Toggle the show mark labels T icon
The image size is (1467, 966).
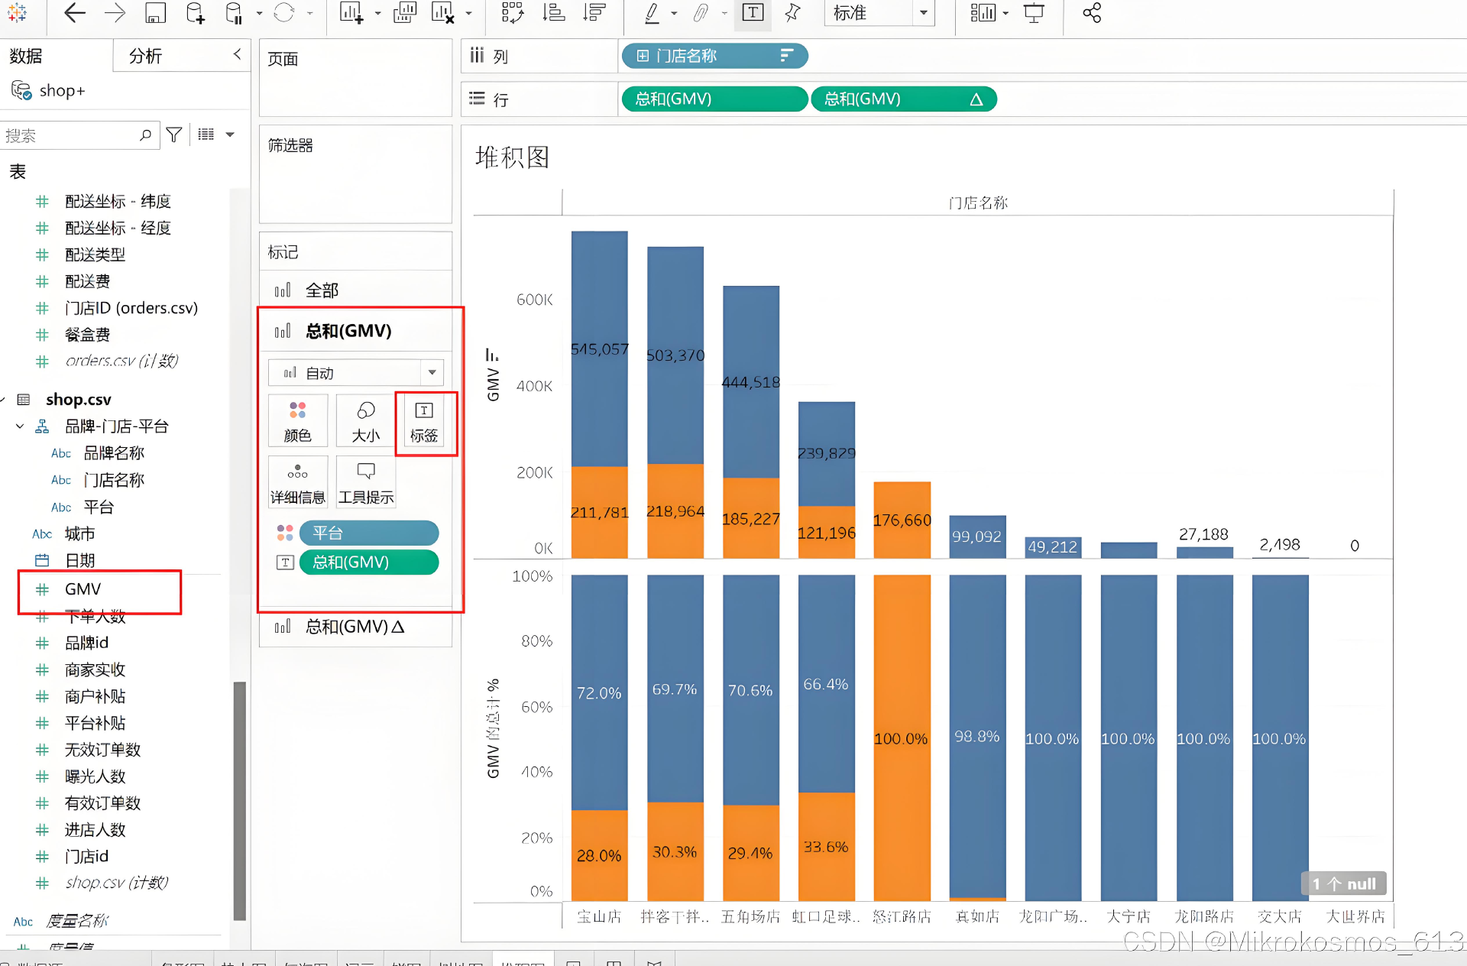pyautogui.click(x=753, y=13)
